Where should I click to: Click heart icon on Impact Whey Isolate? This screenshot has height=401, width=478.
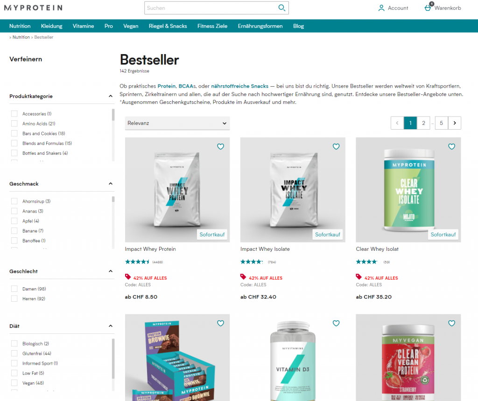tap(336, 146)
